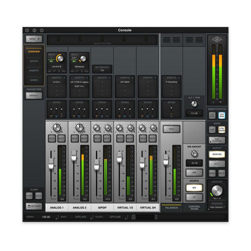Select the second control room source button
This screenshot has height=251, width=251.
(x=195, y=197)
